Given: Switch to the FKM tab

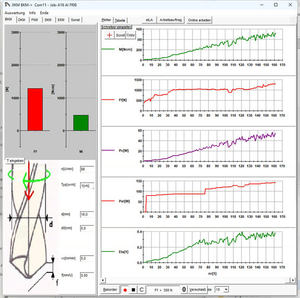Looking at the screenshot, I should pos(34,19).
